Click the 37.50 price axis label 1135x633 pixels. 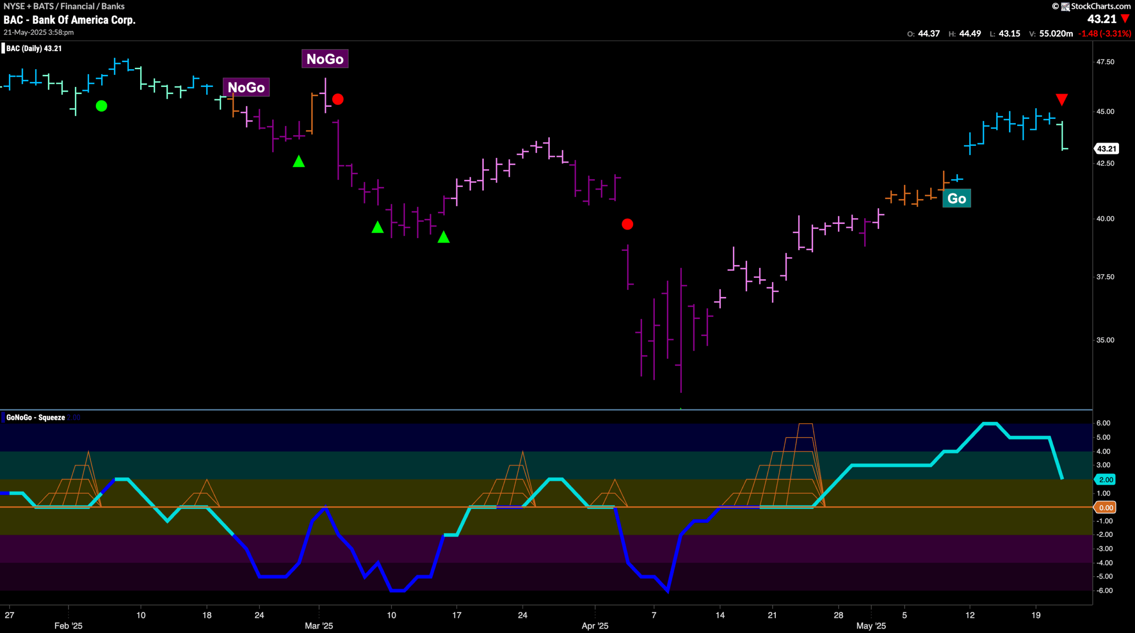coord(1105,277)
